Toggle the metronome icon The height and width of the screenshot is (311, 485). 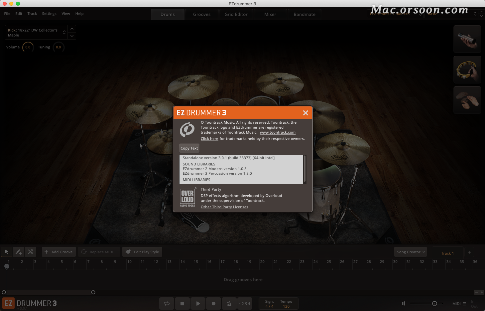(x=229, y=303)
